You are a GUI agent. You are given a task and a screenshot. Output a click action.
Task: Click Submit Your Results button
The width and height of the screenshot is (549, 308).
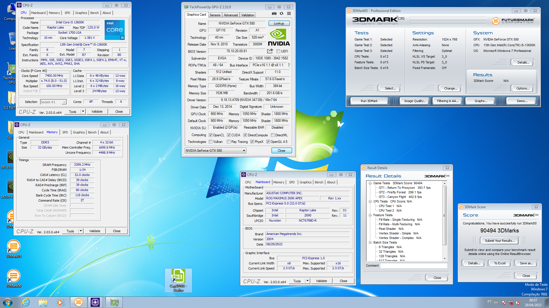500,241
